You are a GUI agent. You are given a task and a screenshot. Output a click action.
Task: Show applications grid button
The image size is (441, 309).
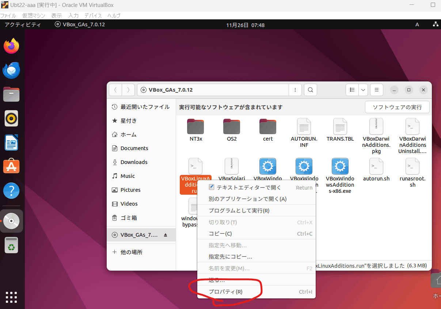click(11, 297)
